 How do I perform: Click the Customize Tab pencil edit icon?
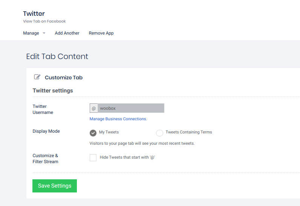click(x=37, y=77)
